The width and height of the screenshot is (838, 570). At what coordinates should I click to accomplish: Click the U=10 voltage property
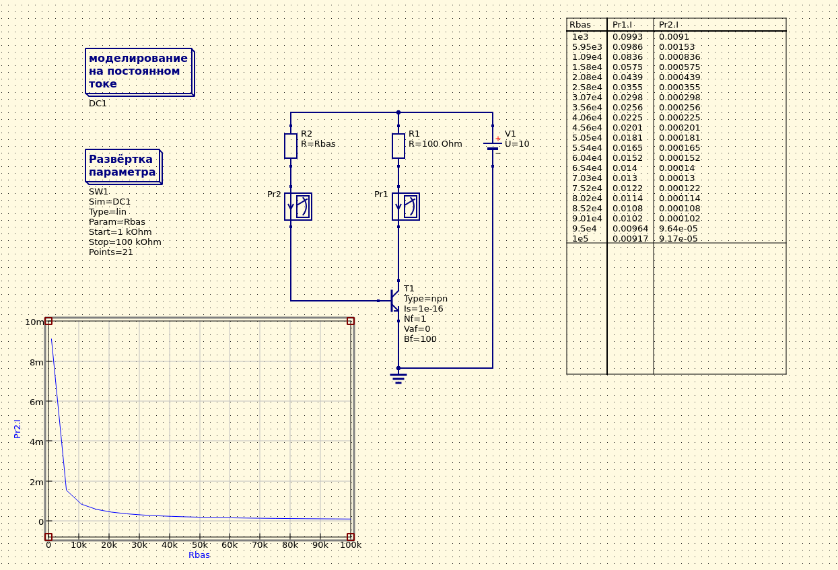(517, 144)
